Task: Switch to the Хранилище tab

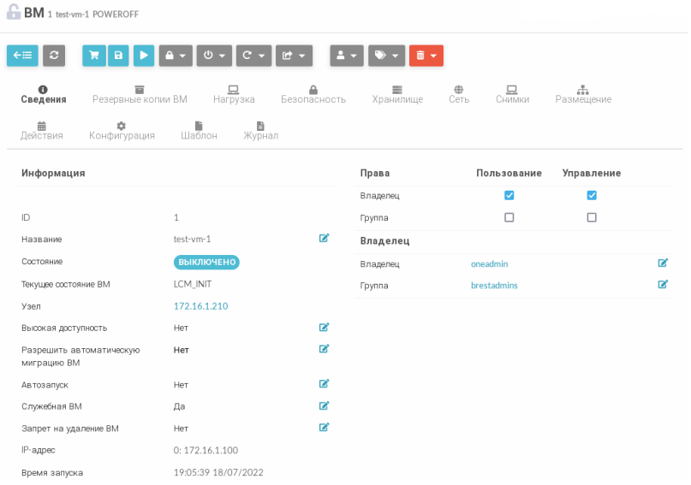Action: pos(397,94)
